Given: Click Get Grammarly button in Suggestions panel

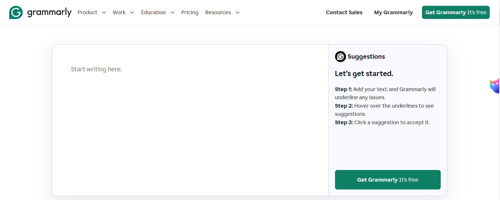Looking at the screenshot, I should click(x=388, y=180).
